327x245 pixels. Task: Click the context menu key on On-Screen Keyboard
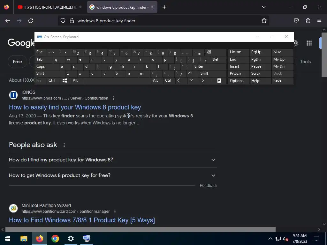(x=219, y=81)
